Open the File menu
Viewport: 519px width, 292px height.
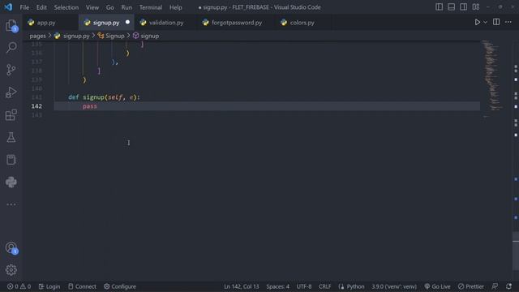[x=24, y=7]
